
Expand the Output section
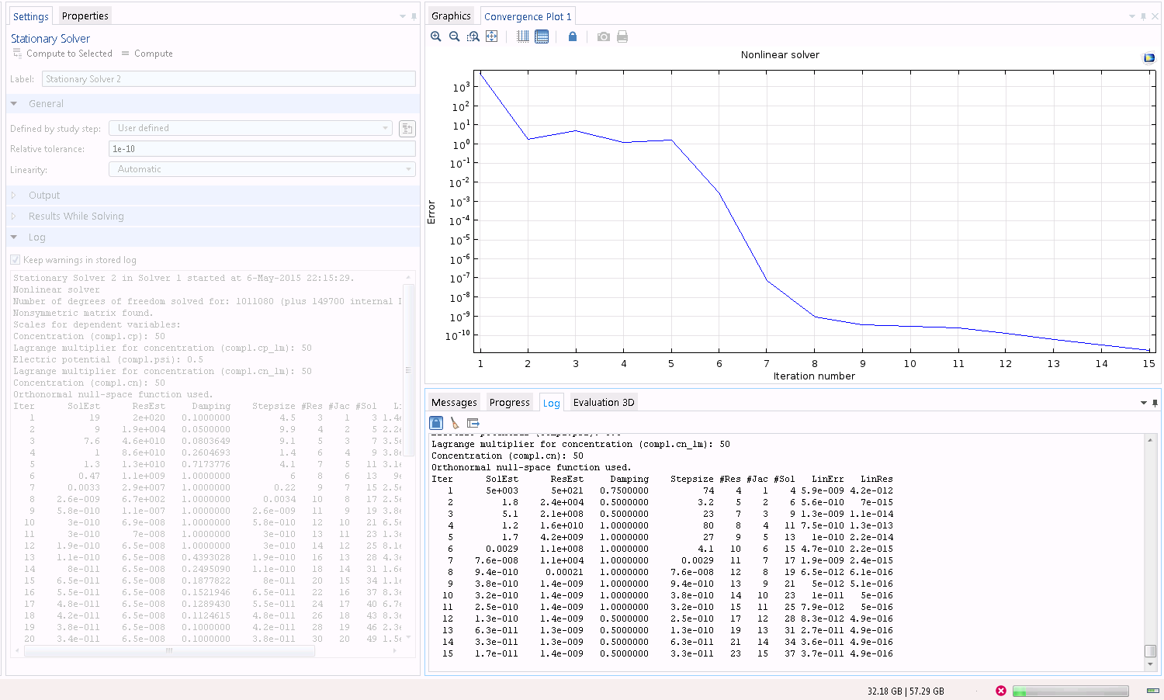[x=44, y=196]
